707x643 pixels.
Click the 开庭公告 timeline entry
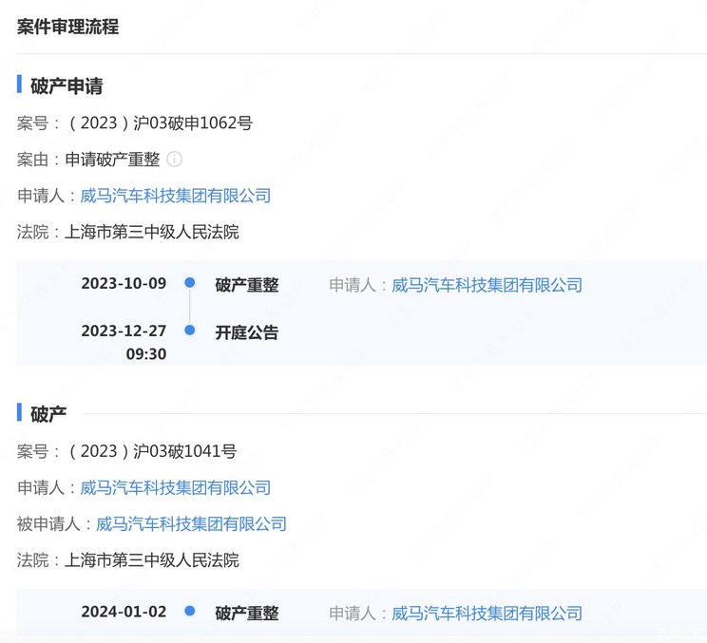(247, 332)
